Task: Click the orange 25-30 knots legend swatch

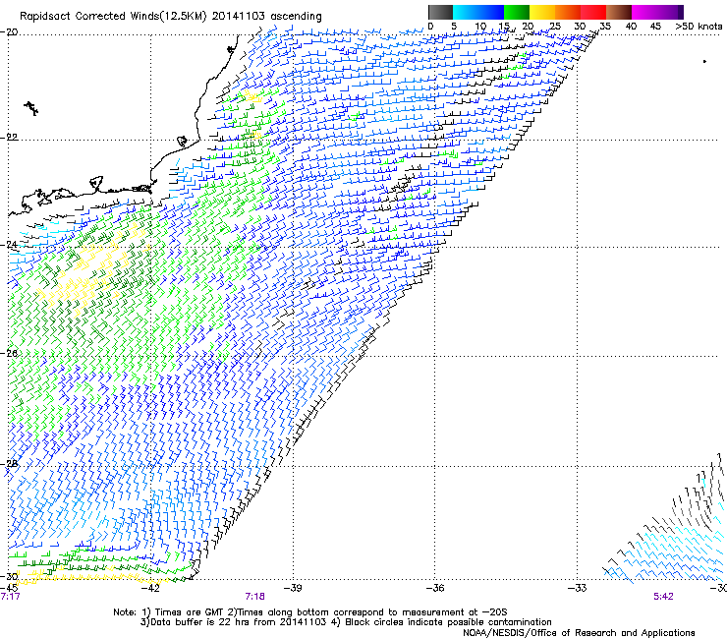Action: [568, 12]
